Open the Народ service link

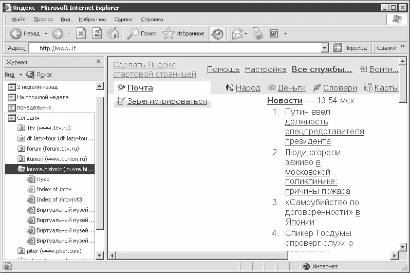pyautogui.click(x=248, y=88)
